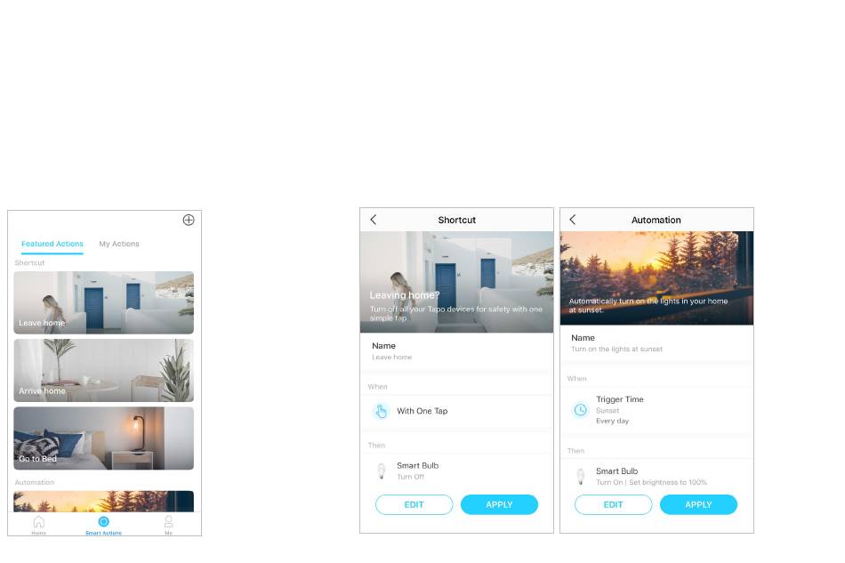The image size is (845, 563).
Task: Click EDIT on Automation screen
Action: (x=613, y=505)
